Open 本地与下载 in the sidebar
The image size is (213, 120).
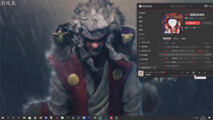pyautogui.click(x=144, y=42)
